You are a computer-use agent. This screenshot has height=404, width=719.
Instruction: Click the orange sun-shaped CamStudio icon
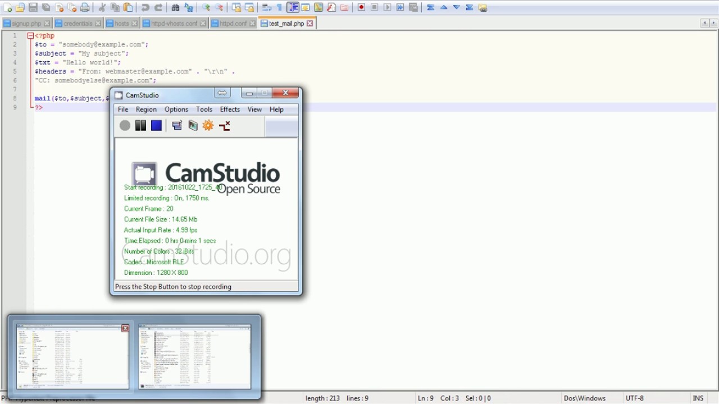click(x=208, y=126)
